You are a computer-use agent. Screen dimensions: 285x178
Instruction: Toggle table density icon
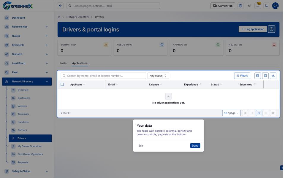[258, 76]
